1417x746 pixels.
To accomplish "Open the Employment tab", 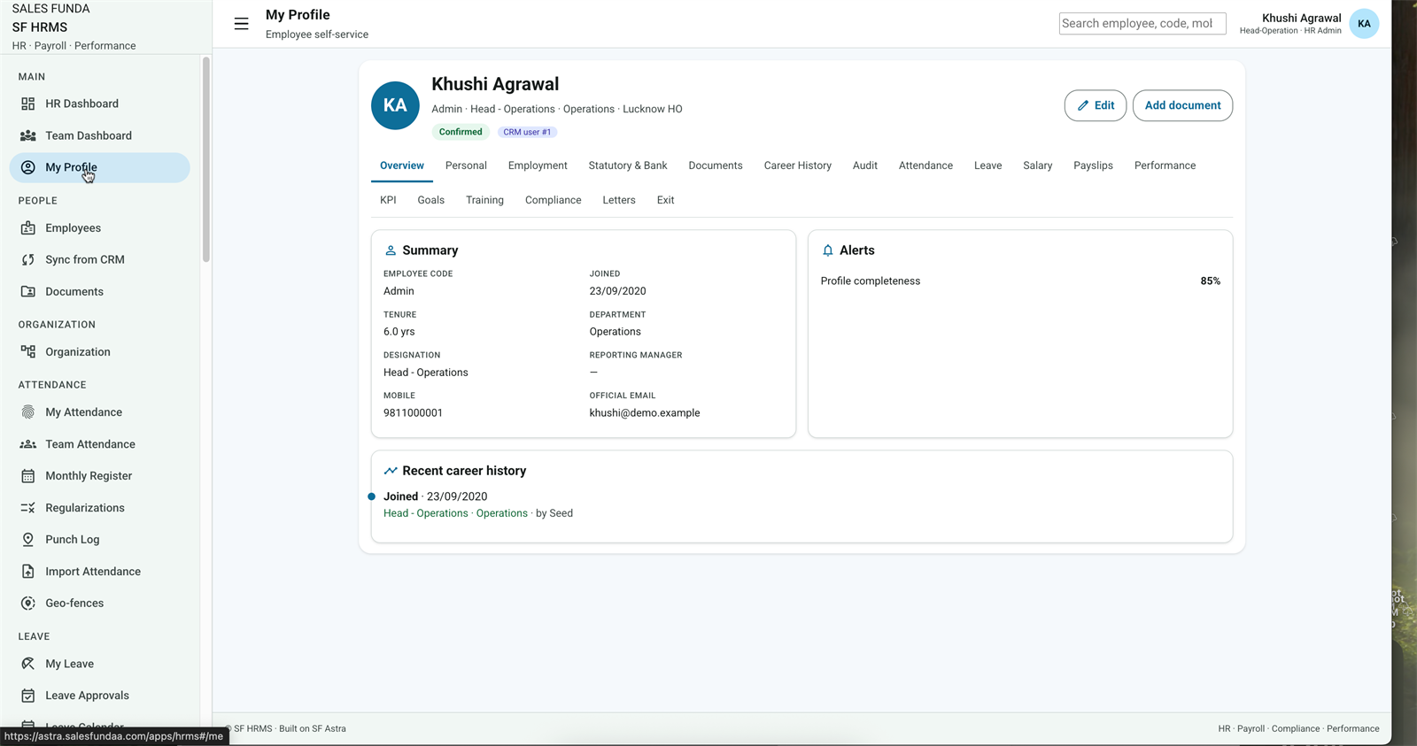I will [538, 165].
